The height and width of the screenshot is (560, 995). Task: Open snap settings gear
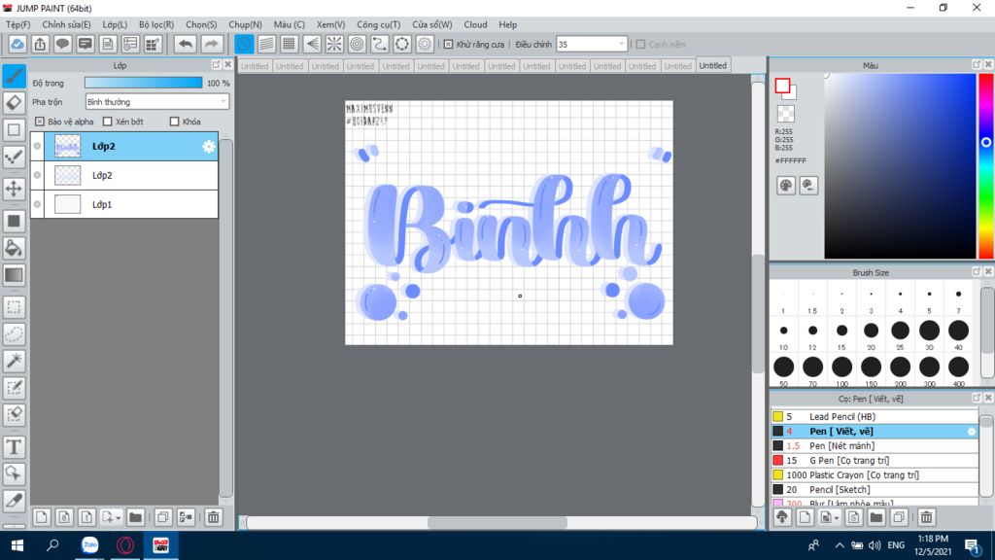pyautogui.click(x=425, y=44)
